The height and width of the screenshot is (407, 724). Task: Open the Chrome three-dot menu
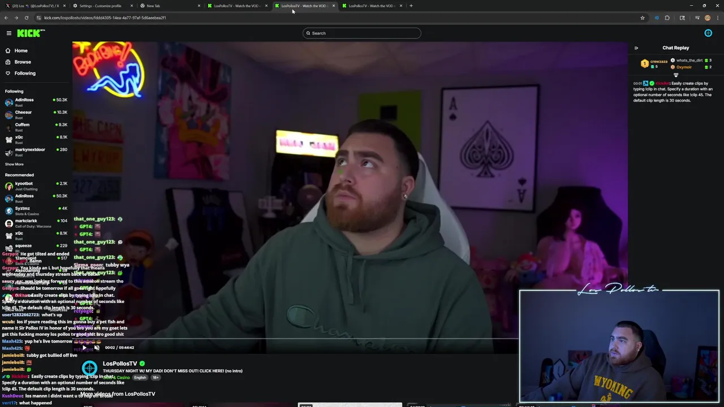coord(717,18)
